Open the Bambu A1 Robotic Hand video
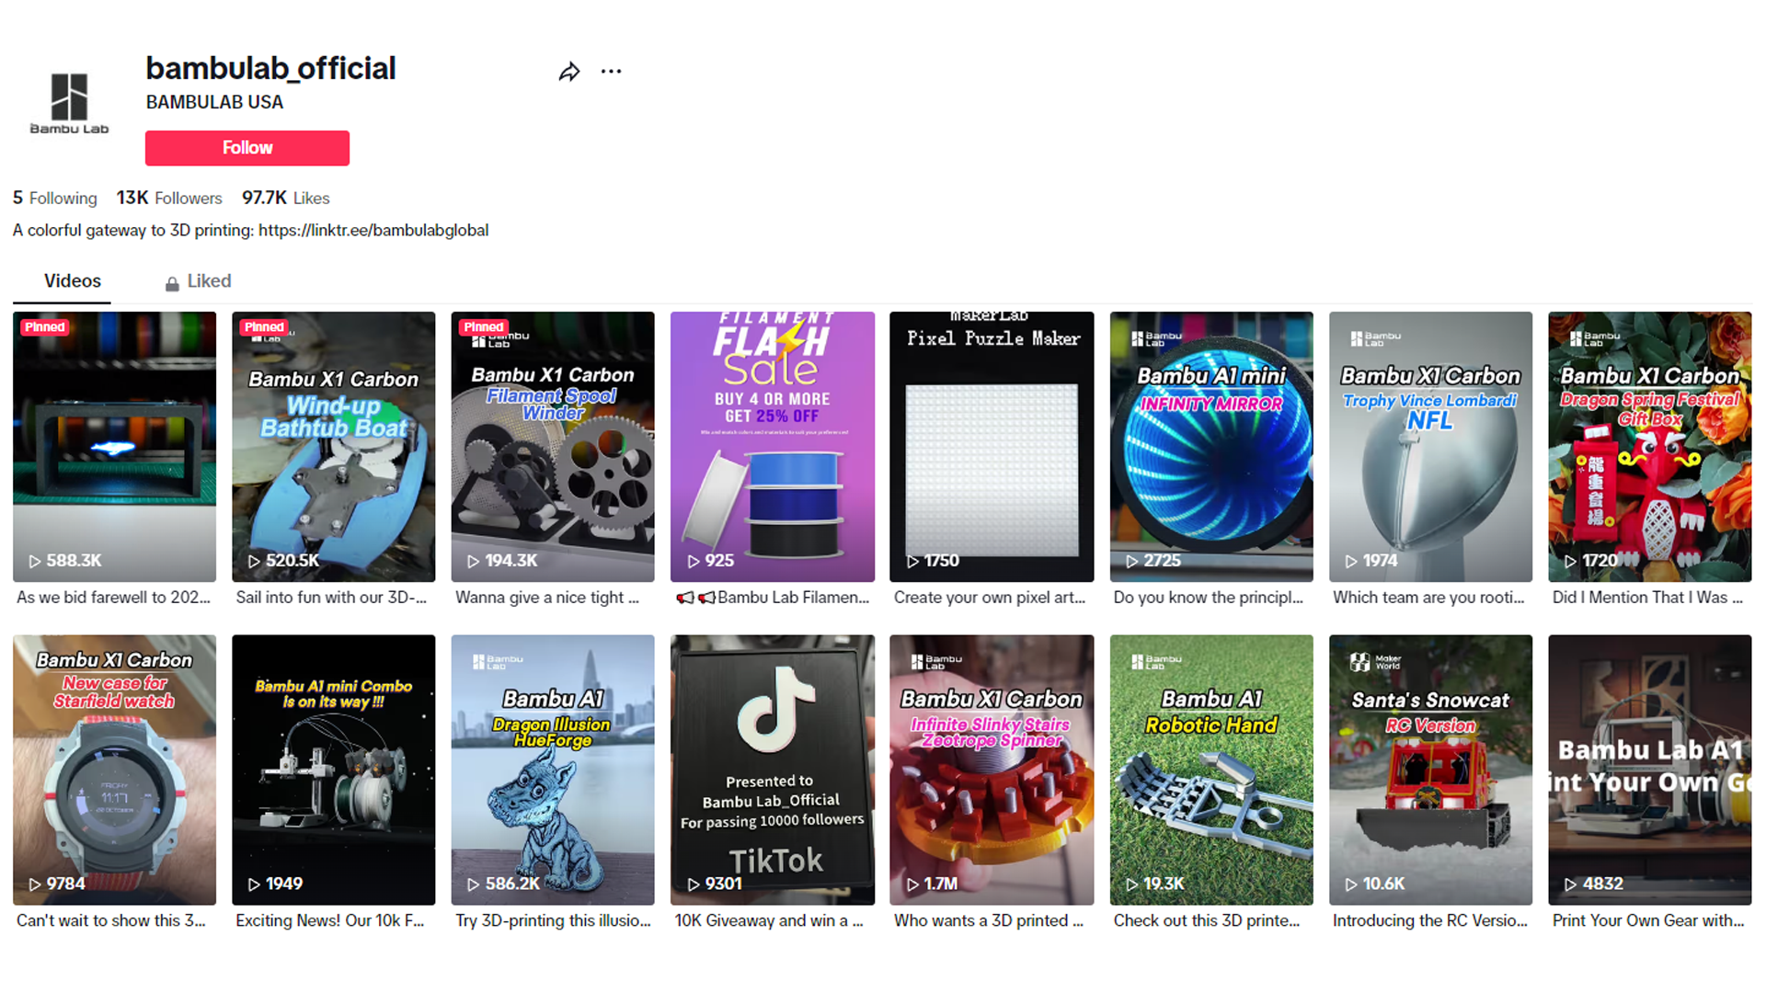1766x993 pixels. [x=1211, y=770]
